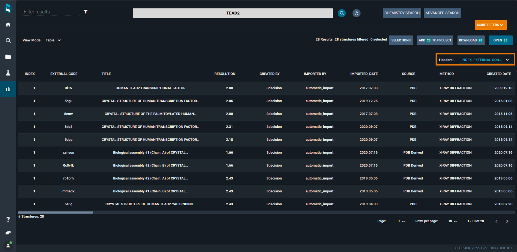Click imported date 2019.12.26
Viewport: 517px width, 252px height.
[368, 101]
